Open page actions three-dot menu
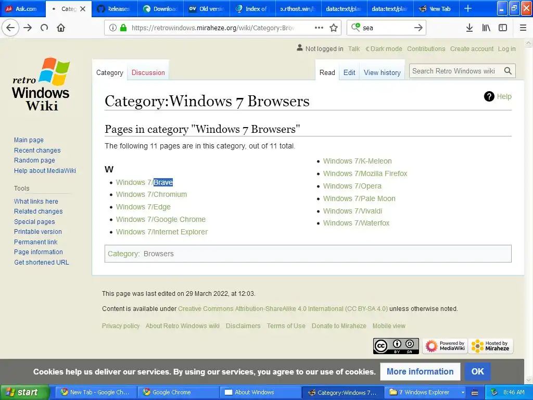 (x=319, y=28)
